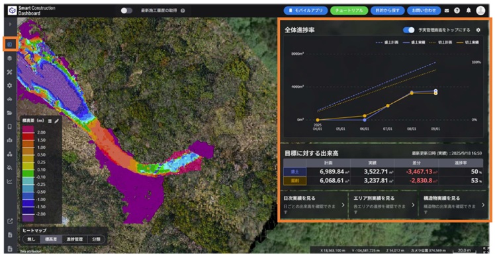The image size is (495, 256).
Task: Click the 06/01 yellow data point on chart
Action: pyautogui.click(x=365, y=116)
